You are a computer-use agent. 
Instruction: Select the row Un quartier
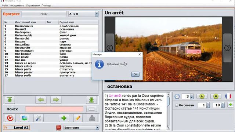coord(51,48)
